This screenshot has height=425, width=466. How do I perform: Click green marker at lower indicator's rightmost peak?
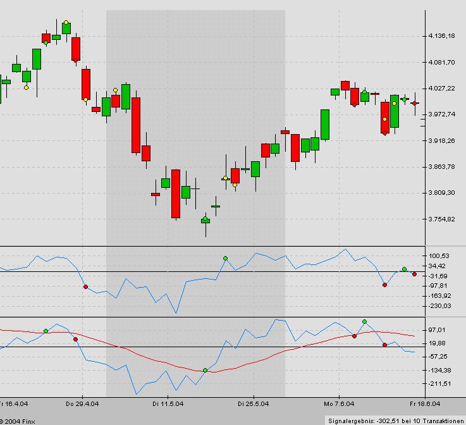pos(365,321)
